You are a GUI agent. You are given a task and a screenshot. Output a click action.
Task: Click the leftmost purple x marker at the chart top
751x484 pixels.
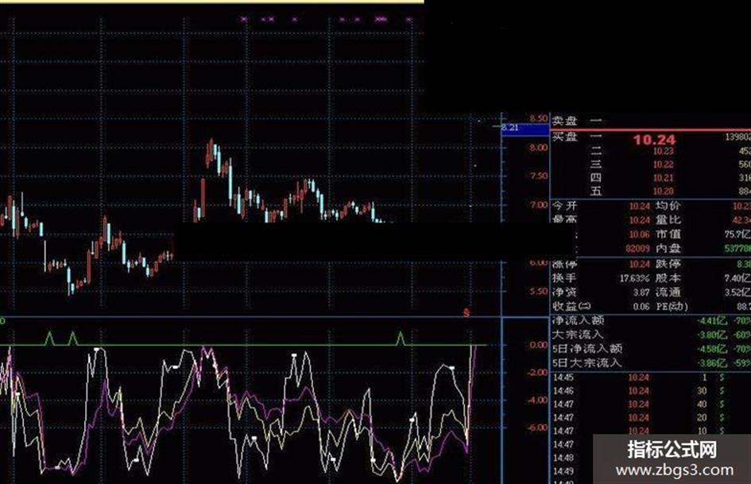click(x=244, y=19)
